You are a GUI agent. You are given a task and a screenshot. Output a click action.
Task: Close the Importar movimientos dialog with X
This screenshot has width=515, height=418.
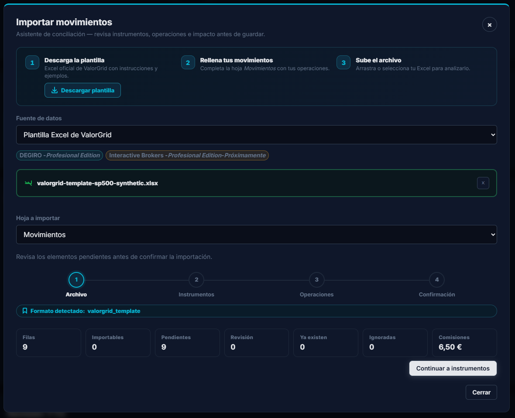pyautogui.click(x=489, y=24)
